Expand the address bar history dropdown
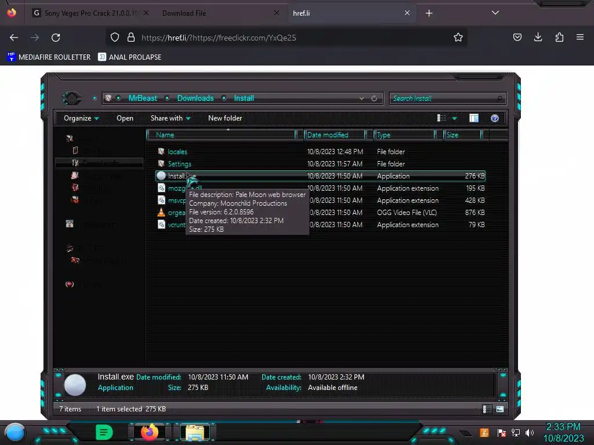This screenshot has height=445, width=594. pos(361,99)
